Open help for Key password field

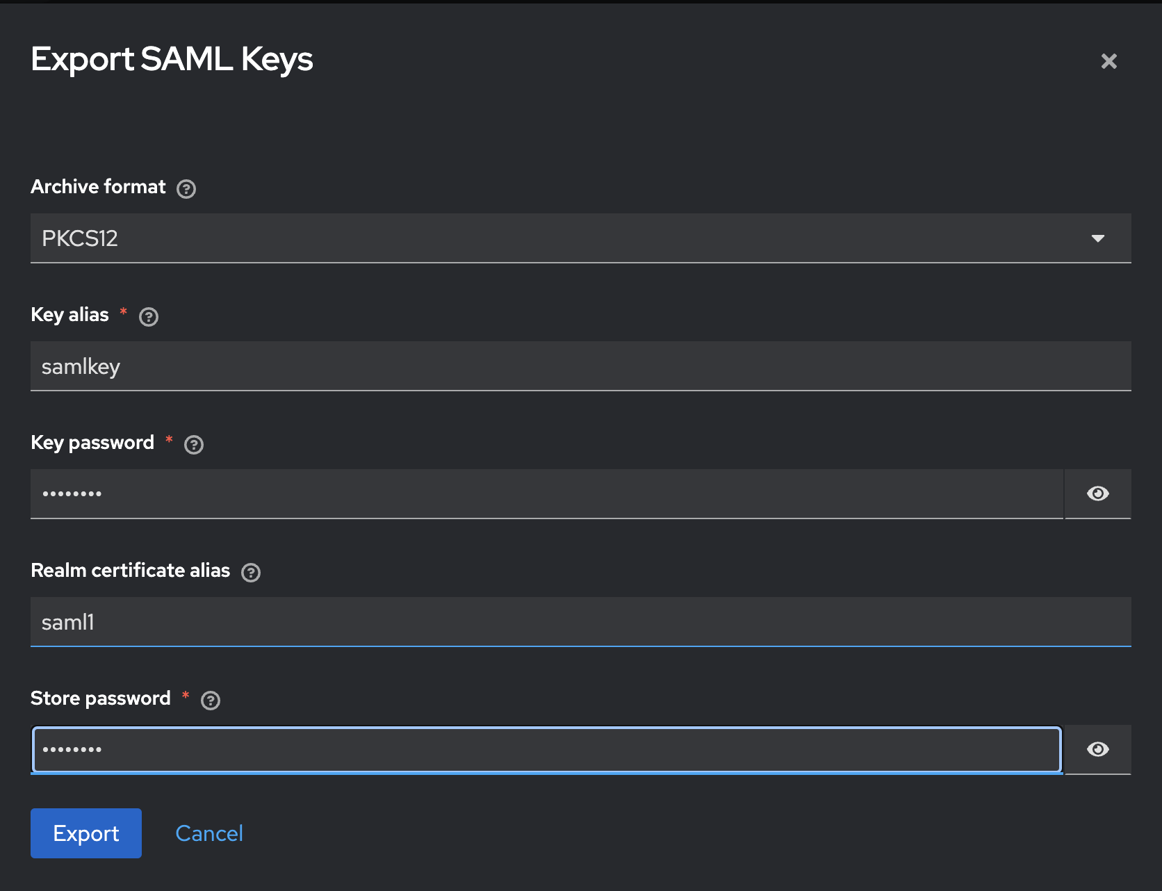[x=194, y=445]
